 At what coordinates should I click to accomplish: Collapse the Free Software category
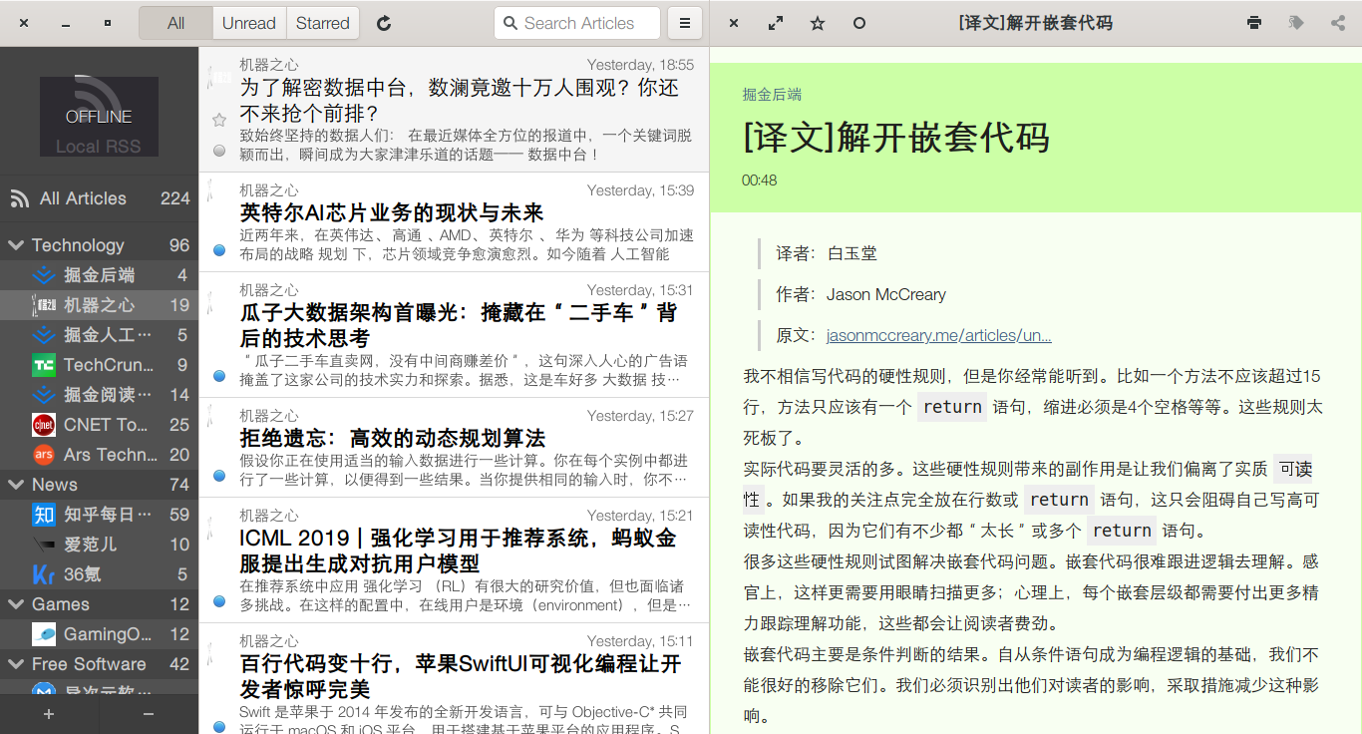pos(16,664)
